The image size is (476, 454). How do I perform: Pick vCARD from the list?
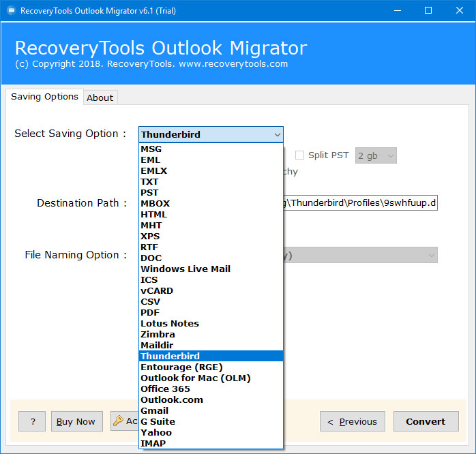211,291
